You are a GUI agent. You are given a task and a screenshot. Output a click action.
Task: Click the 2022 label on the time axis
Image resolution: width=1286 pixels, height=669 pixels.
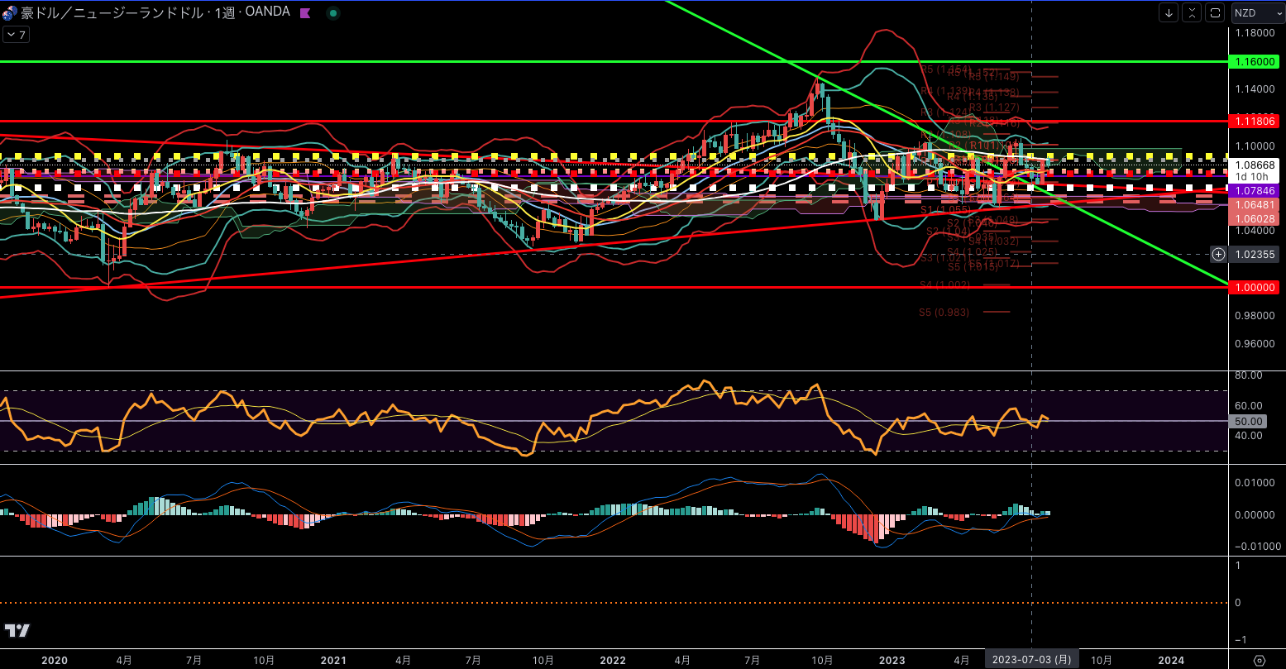click(x=613, y=661)
